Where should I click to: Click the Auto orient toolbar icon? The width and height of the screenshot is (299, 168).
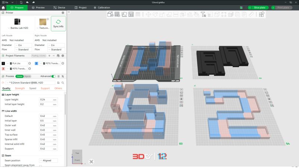point(124,15)
